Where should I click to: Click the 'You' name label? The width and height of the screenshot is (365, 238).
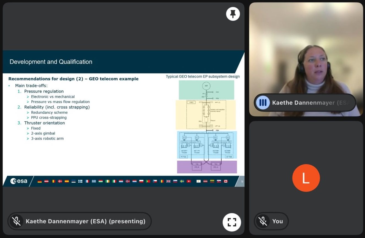277,221
